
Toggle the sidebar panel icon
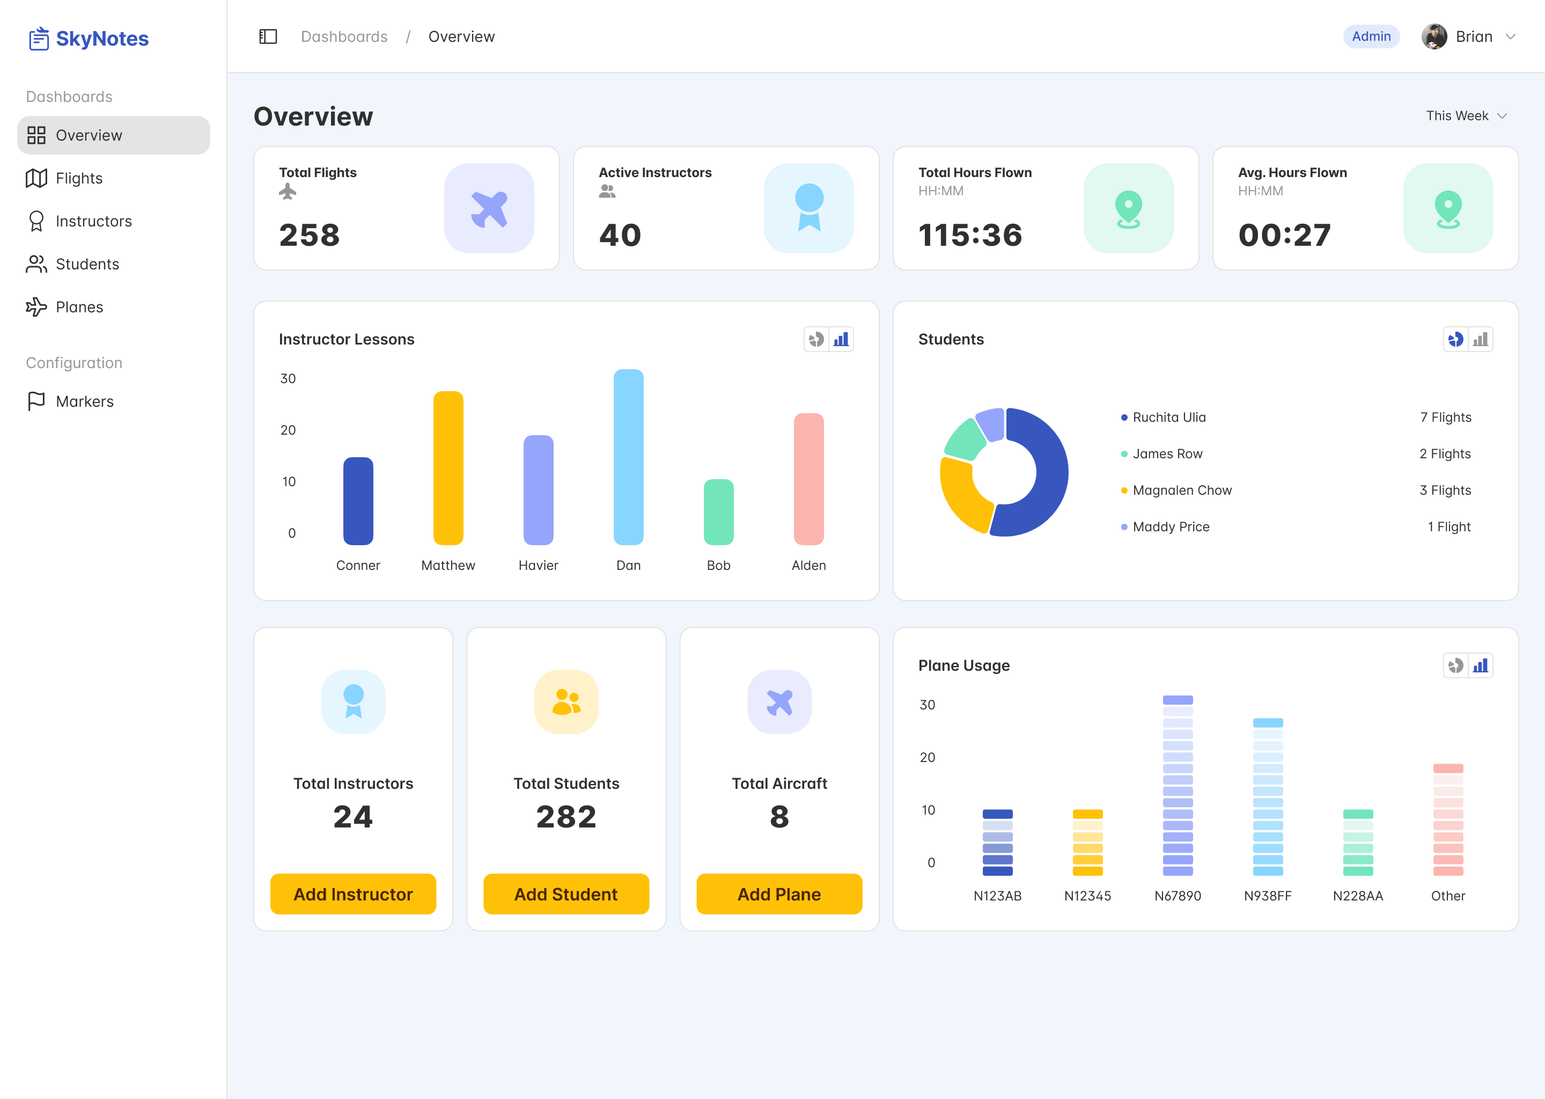pos(268,36)
